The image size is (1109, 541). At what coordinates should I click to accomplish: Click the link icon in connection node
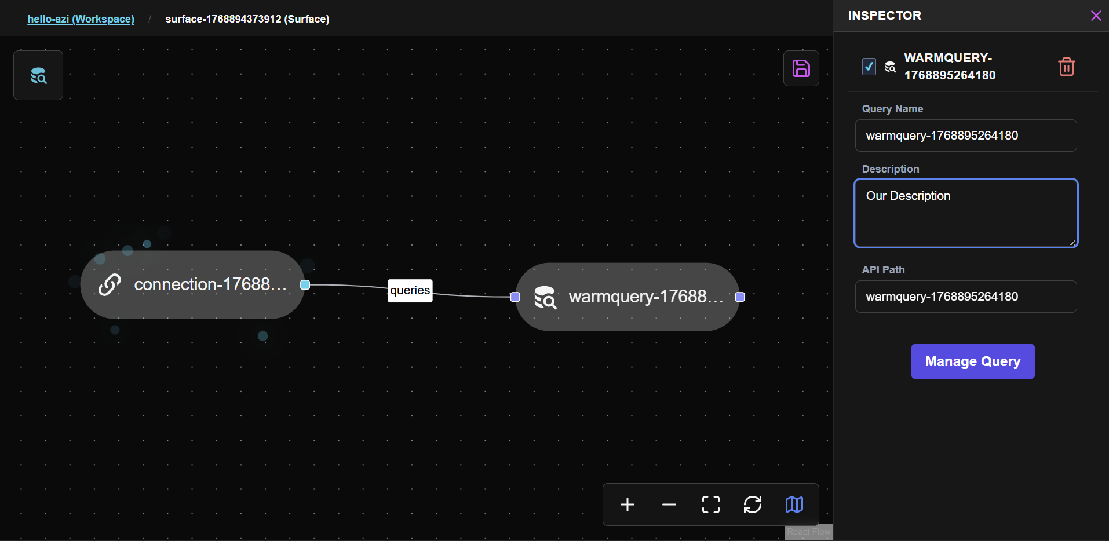point(110,284)
